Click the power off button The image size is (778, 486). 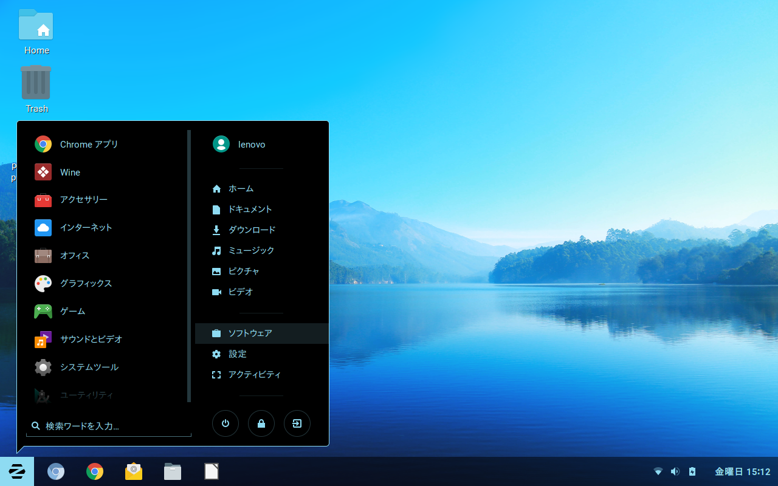click(x=225, y=424)
